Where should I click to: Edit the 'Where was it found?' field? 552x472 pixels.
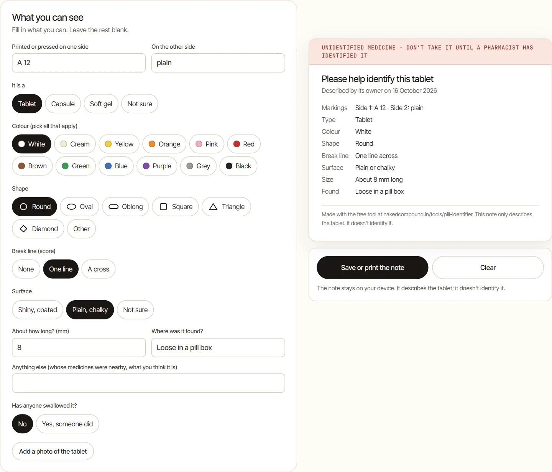218,348
